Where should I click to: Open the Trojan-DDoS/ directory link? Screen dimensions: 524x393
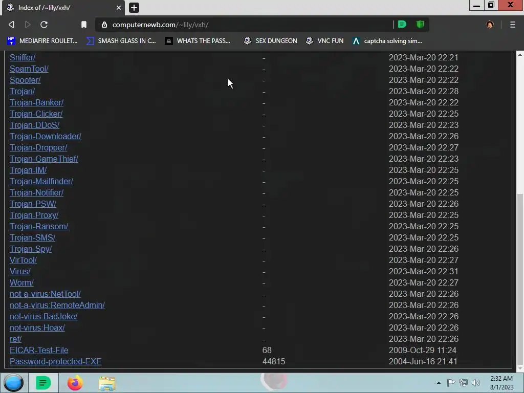[34, 125]
